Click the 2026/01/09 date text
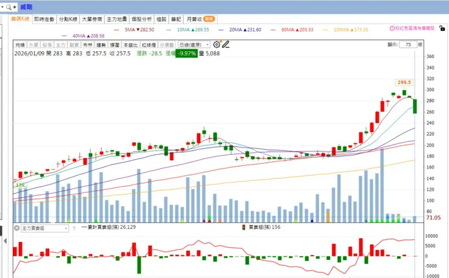 pos(29,53)
